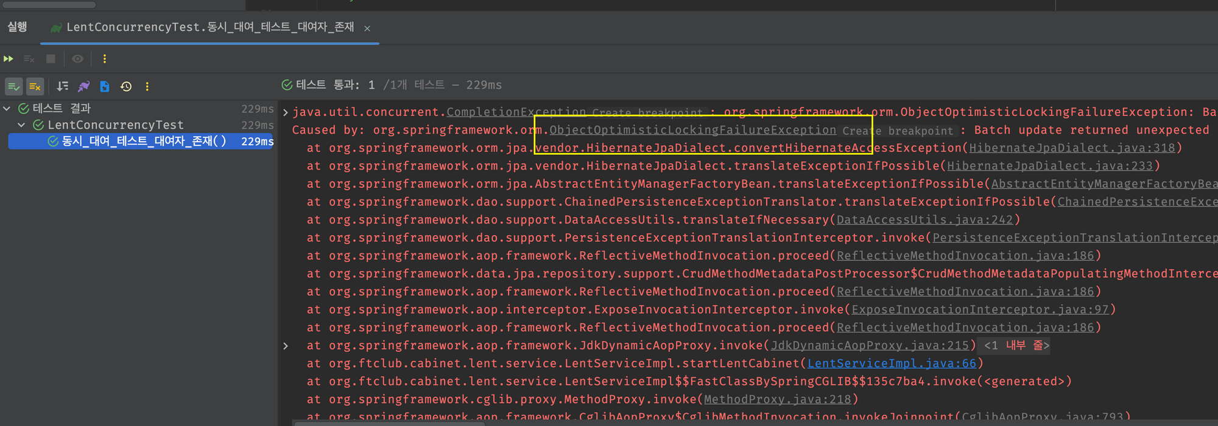Click the rerun failed tests icon
The height and width of the screenshot is (426, 1218).
tap(29, 59)
